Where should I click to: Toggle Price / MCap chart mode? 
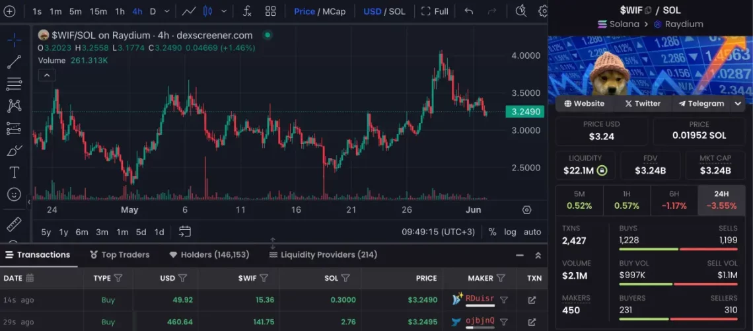pos(319,11)
